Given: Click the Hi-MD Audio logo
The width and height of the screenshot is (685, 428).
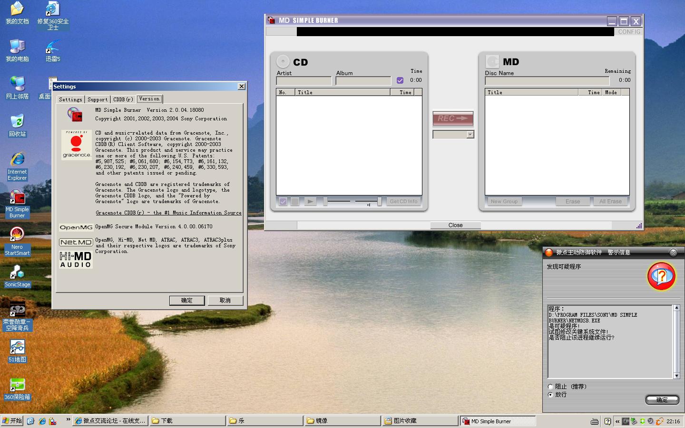Looking at the screenshot, I should click(x=76, y=260).
